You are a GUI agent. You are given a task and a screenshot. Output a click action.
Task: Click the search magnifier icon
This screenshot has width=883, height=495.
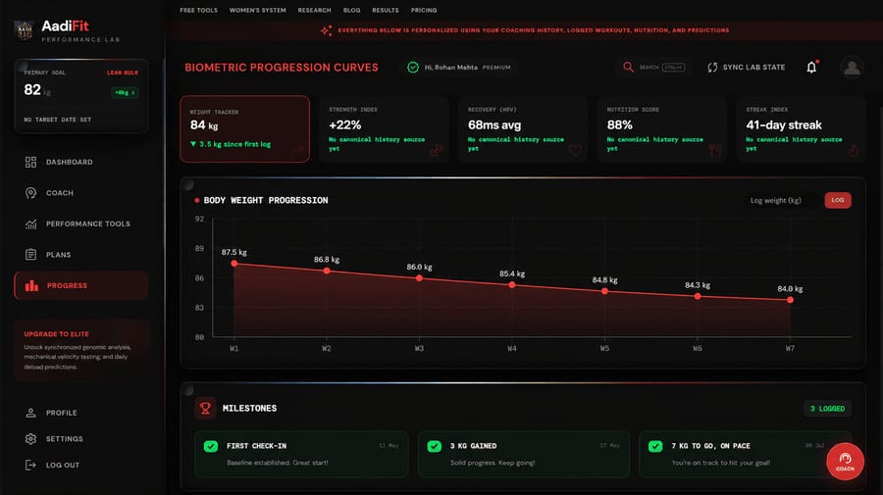[x=628, y=67]
